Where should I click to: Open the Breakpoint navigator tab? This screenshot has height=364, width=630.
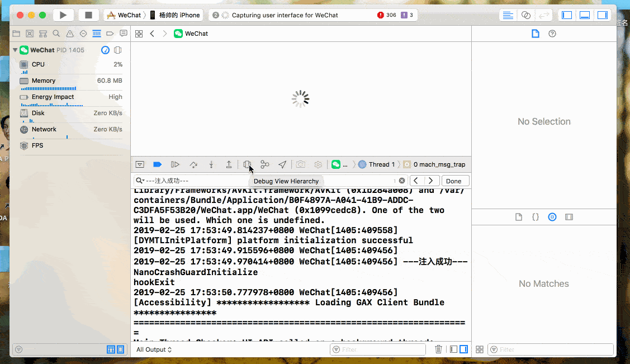[110, 34]
